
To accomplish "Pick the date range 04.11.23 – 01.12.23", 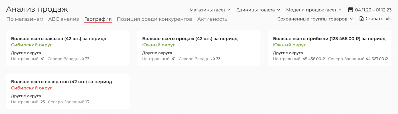I will (373, 10).
